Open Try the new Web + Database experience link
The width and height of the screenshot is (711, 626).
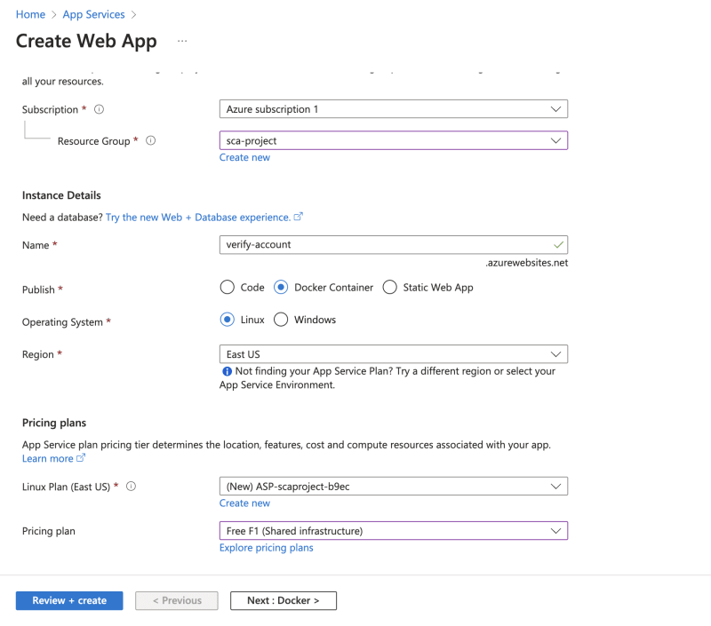point(198,217)
